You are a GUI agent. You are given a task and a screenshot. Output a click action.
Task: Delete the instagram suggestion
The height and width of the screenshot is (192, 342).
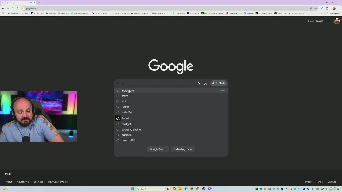pyautogui.click(x=222, y=91)
